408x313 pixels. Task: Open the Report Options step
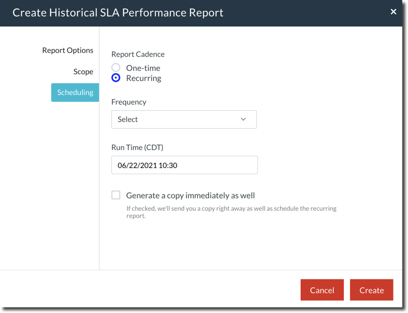click(67, 50)
